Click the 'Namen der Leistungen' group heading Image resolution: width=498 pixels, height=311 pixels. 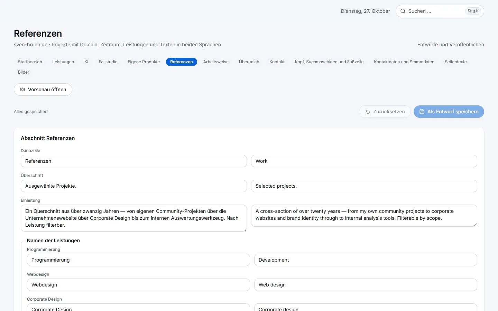pyautogui.click(x=53, y=241)
